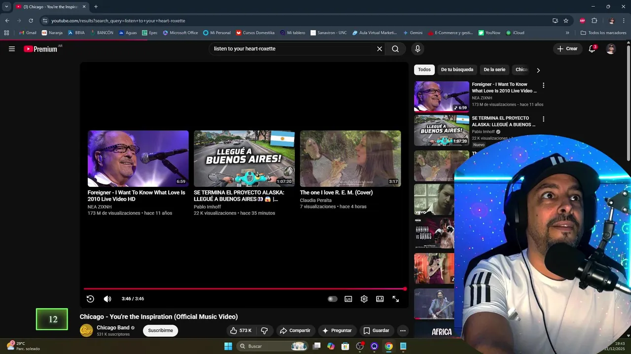Open a new Chrome tab

tap(96, 6)
